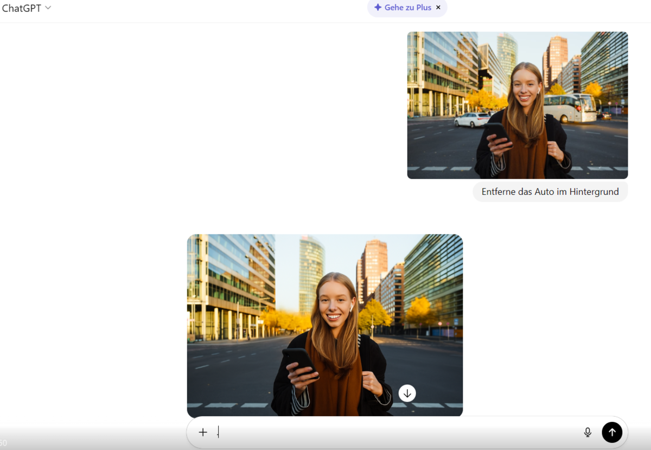The width and height of the screenshot is (651, 450).
Task: Place the cursor in the message input field
Action: pyautogui.click(x=380, y=432)
